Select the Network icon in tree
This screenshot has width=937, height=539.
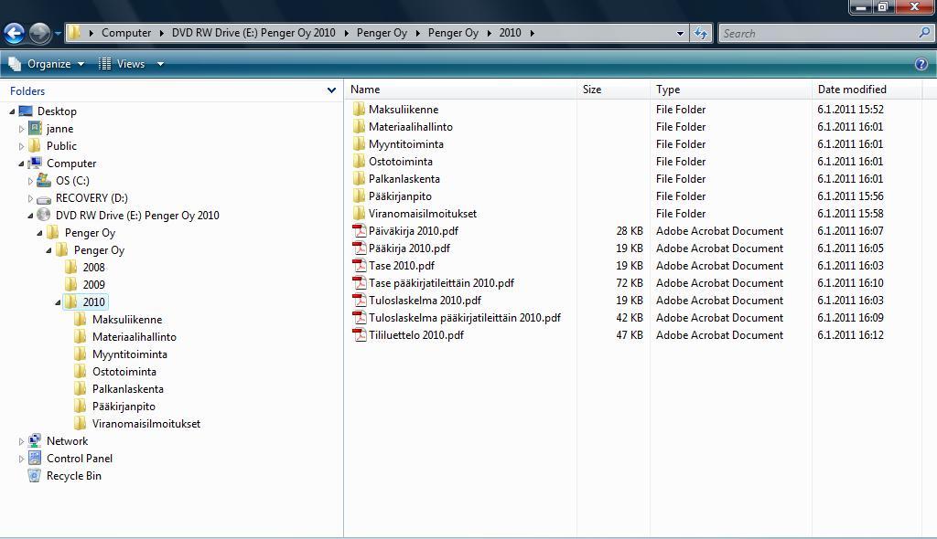pyautogui.click(x=36, y=440)
